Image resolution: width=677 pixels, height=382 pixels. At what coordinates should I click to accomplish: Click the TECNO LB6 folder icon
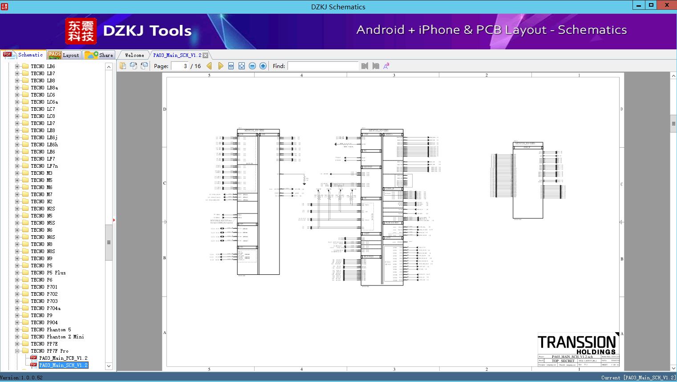(x=25, y=66)
